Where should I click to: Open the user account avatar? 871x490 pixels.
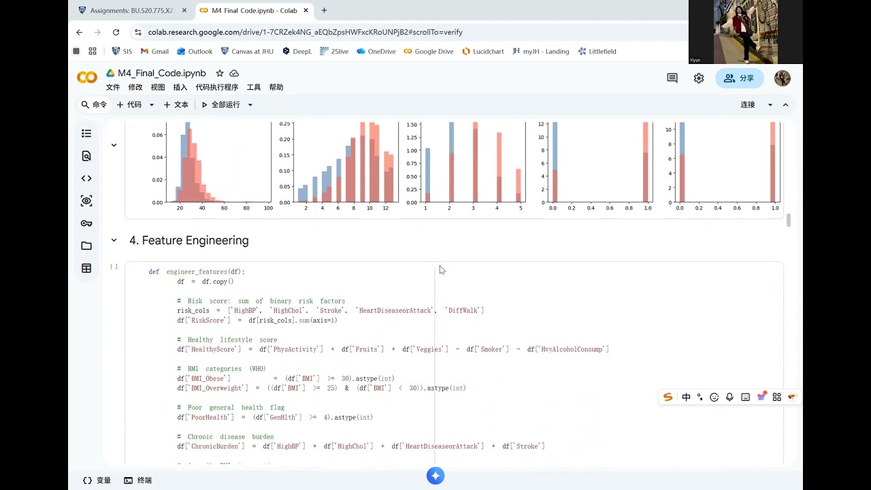coord(783,78)
